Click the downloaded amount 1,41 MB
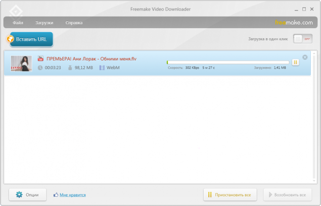Image resolution: width=321 pixels, height=206 pixels. pos(280,67)
